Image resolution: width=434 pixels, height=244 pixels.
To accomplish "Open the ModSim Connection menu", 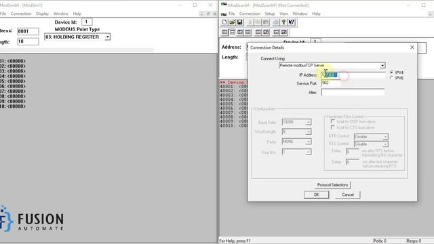I will coord(21,14).
